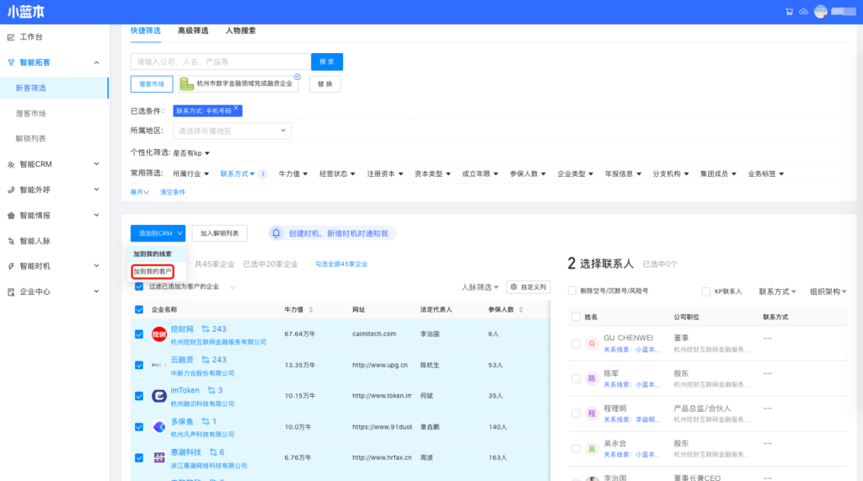Click the 智能外呼 phone icon in sidebar
This screenshot has width=863, height=481.
11,190
